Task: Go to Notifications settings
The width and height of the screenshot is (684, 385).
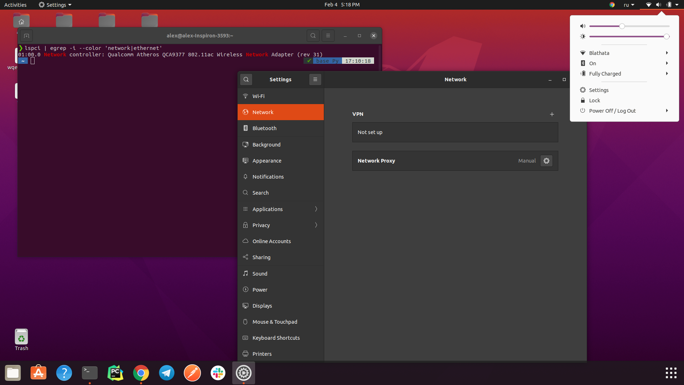Action: (x=281, y=176)
